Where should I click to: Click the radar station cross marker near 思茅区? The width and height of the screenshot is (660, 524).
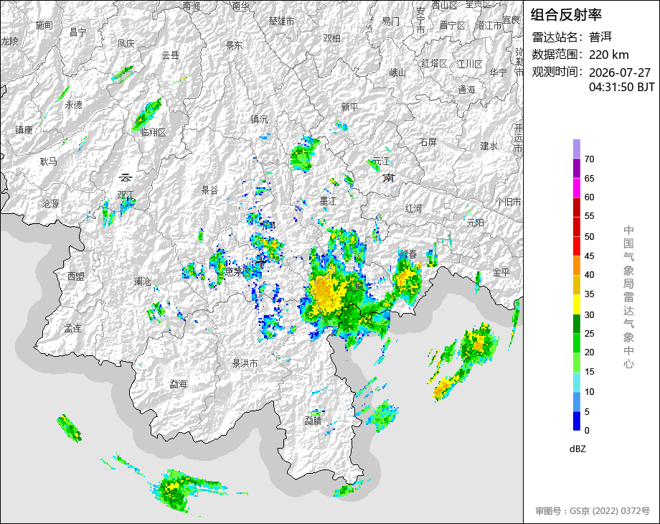[261, 262]
